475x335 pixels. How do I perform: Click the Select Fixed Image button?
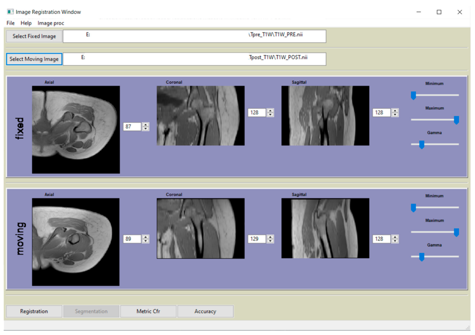pos(34,36)
